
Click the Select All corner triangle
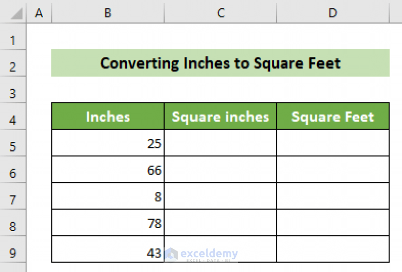click(17, 14)
